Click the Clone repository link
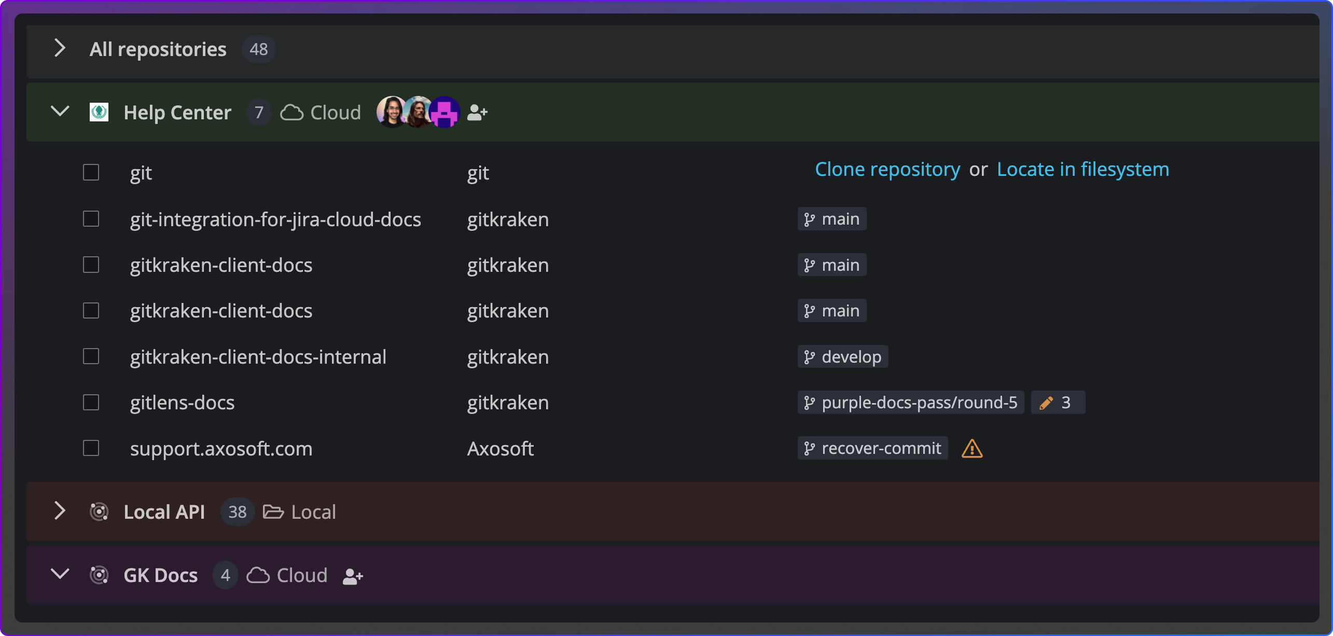Screen dimensions: 1333x636 (x=887, y=169)
